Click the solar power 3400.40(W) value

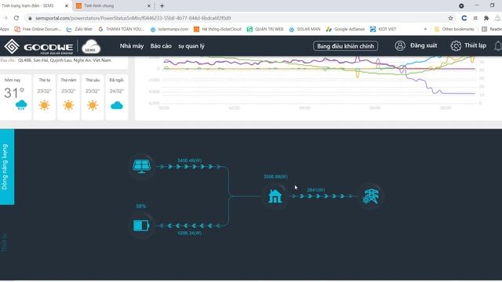(190, 161)
